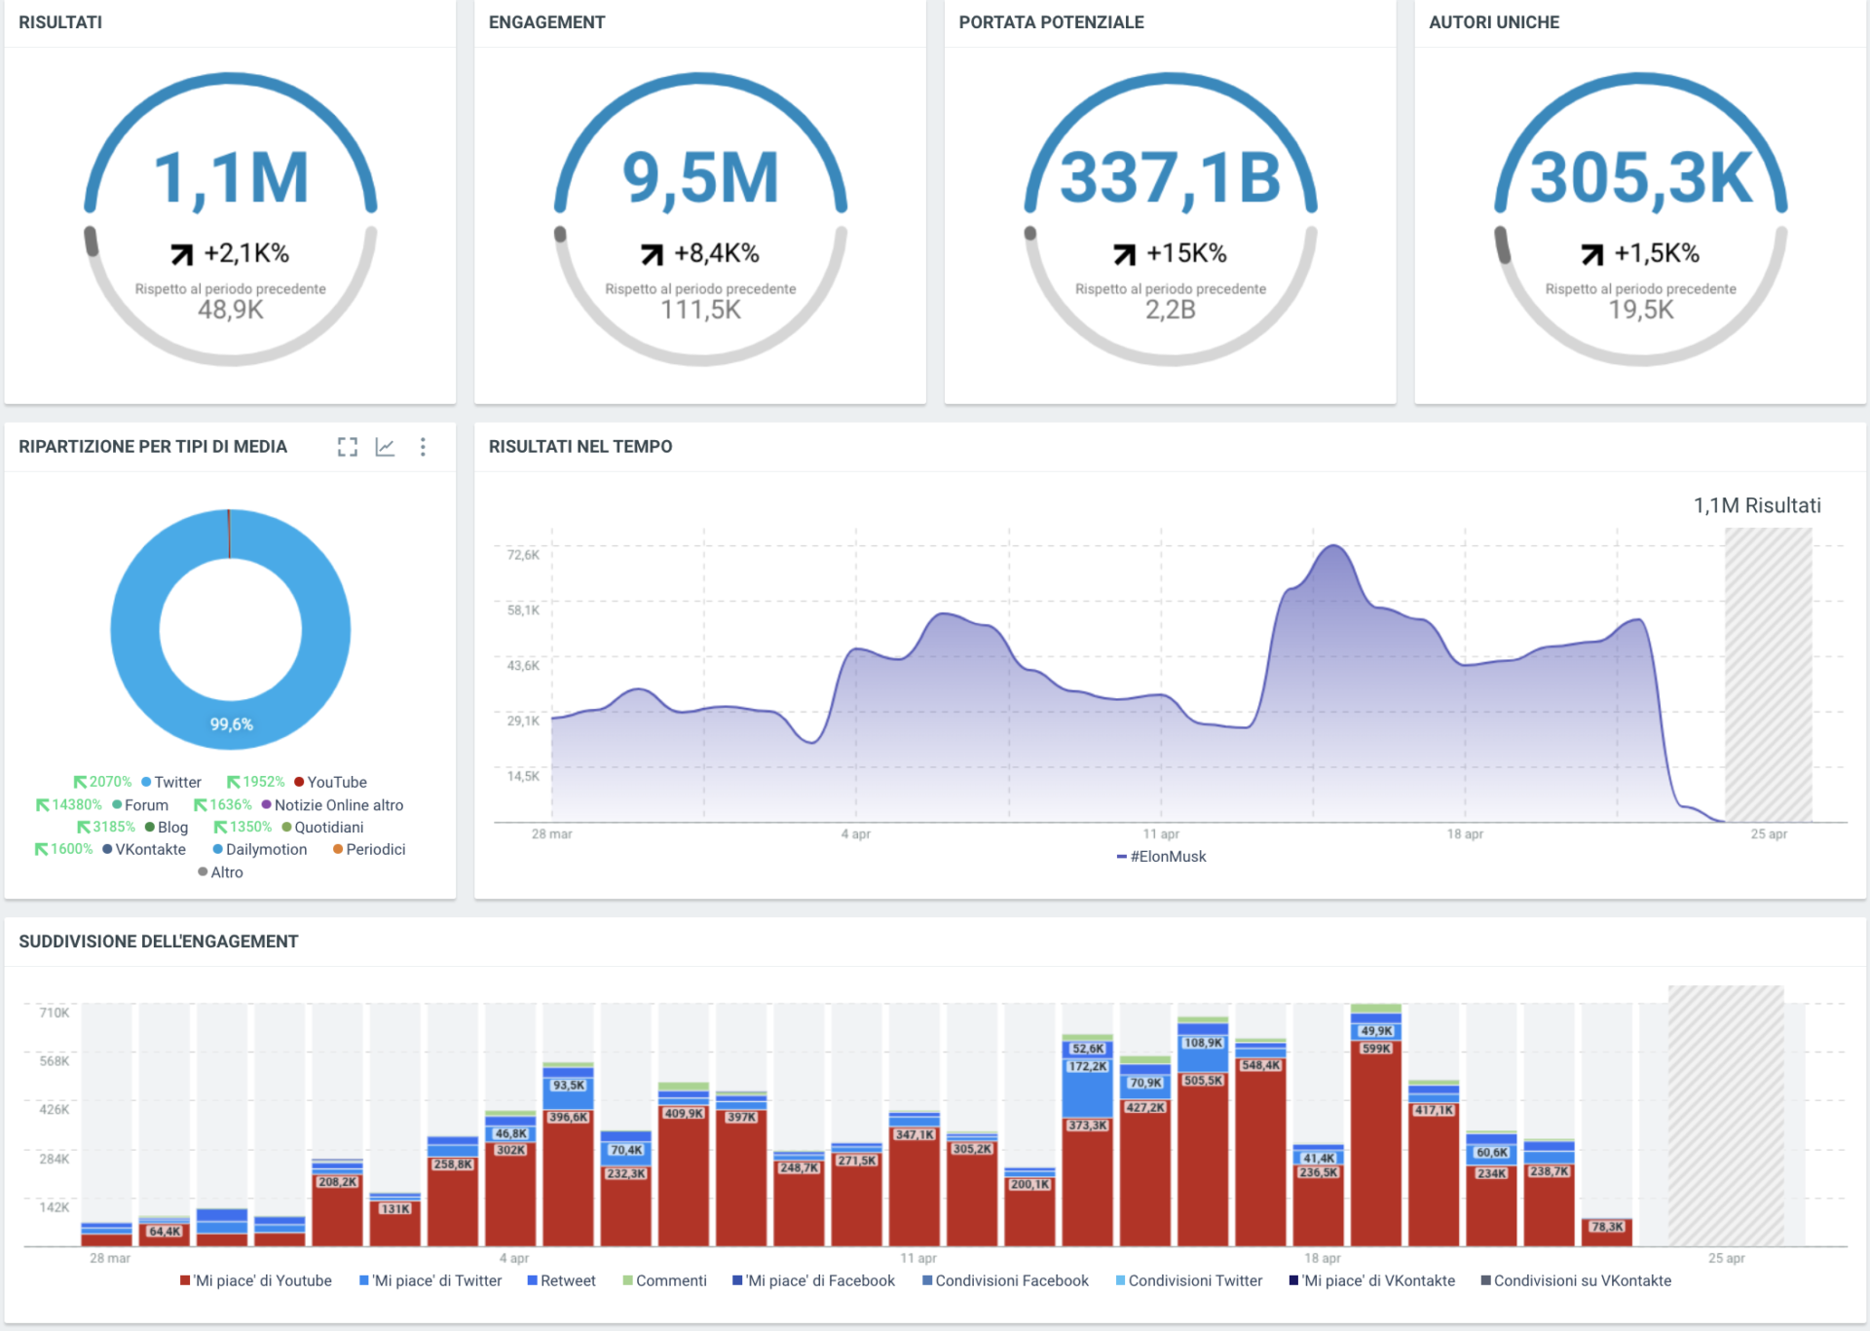Toggle Forum in the media type legend
The width and height of the screenshot is (1870, 1331).
(x=140, y=805)
